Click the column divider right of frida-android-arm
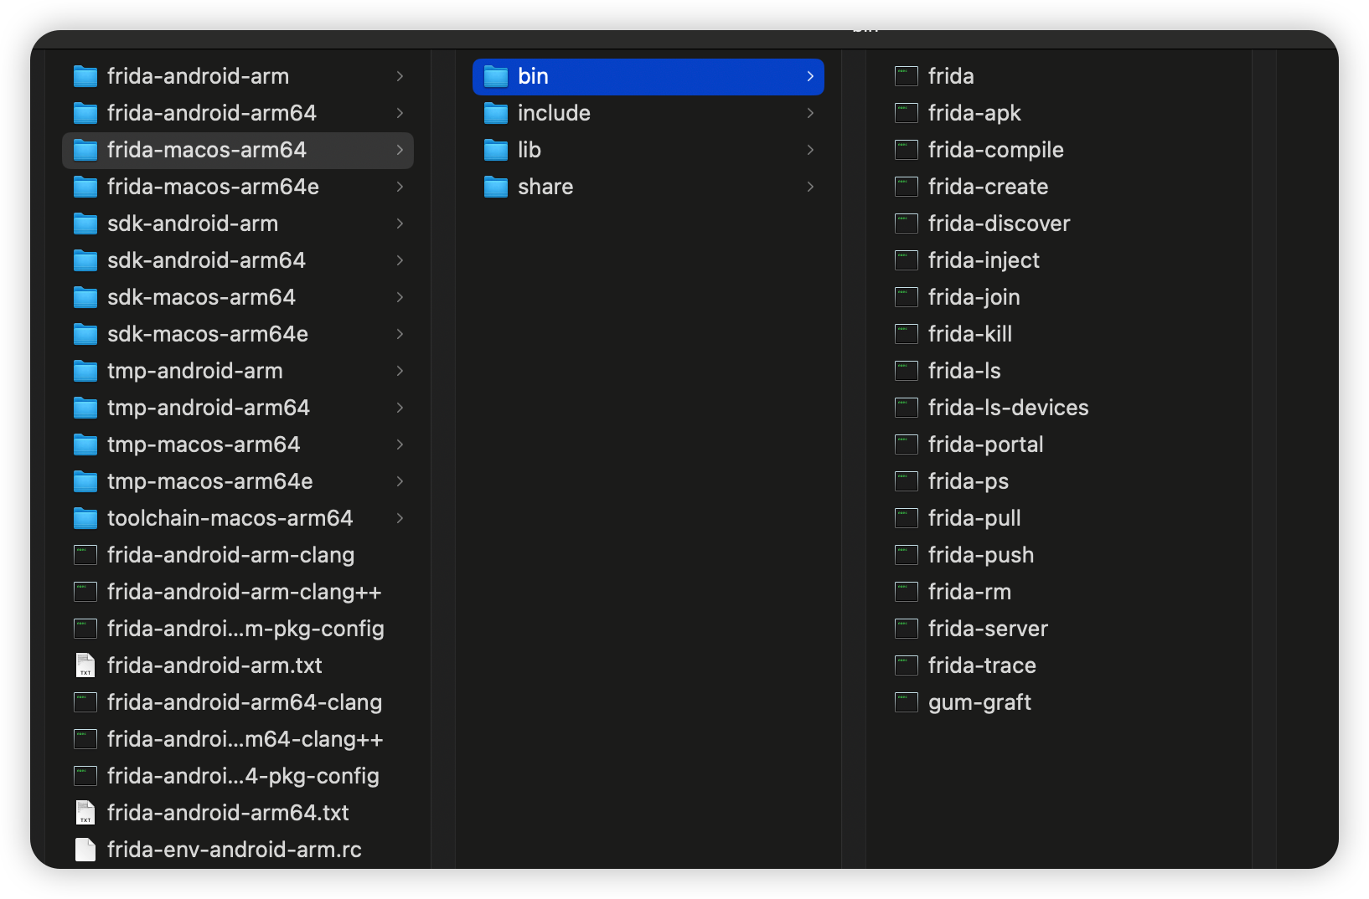Image resolution: width=1369 pixels, height=899 pixels. tap(443, 459)
